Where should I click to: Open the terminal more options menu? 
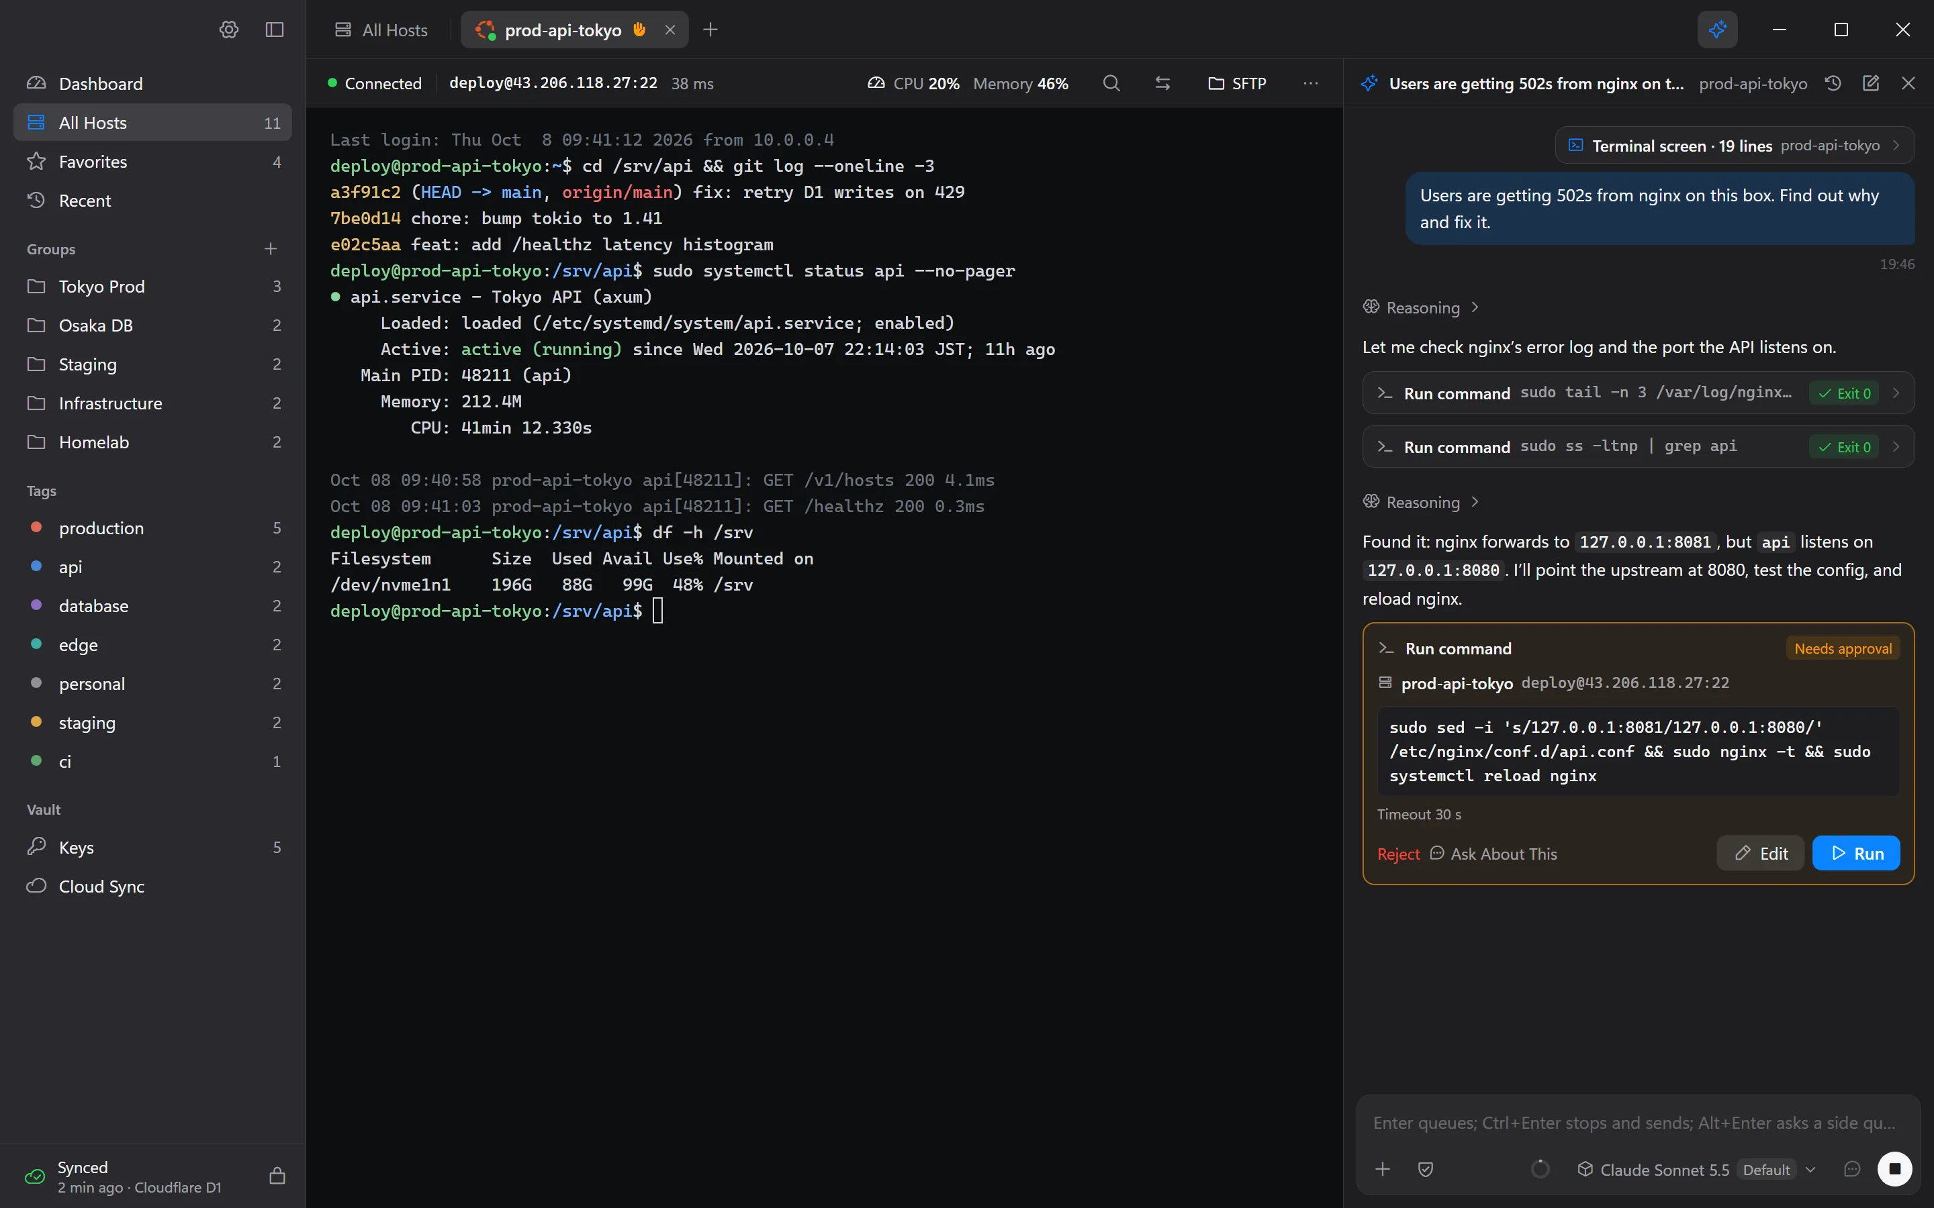[1311, 83]
